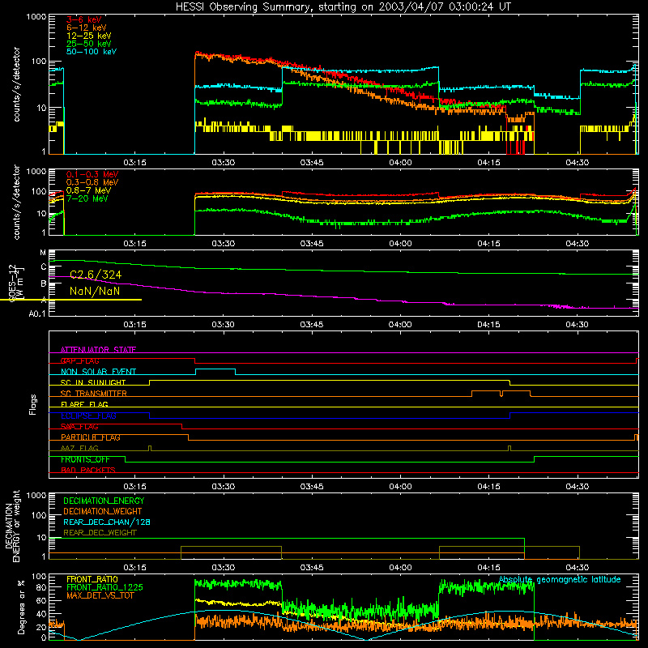Click 04:15 tick under the MeV plot
The width and height of the screenshot is (648, 648).
[x=488, y=244]
